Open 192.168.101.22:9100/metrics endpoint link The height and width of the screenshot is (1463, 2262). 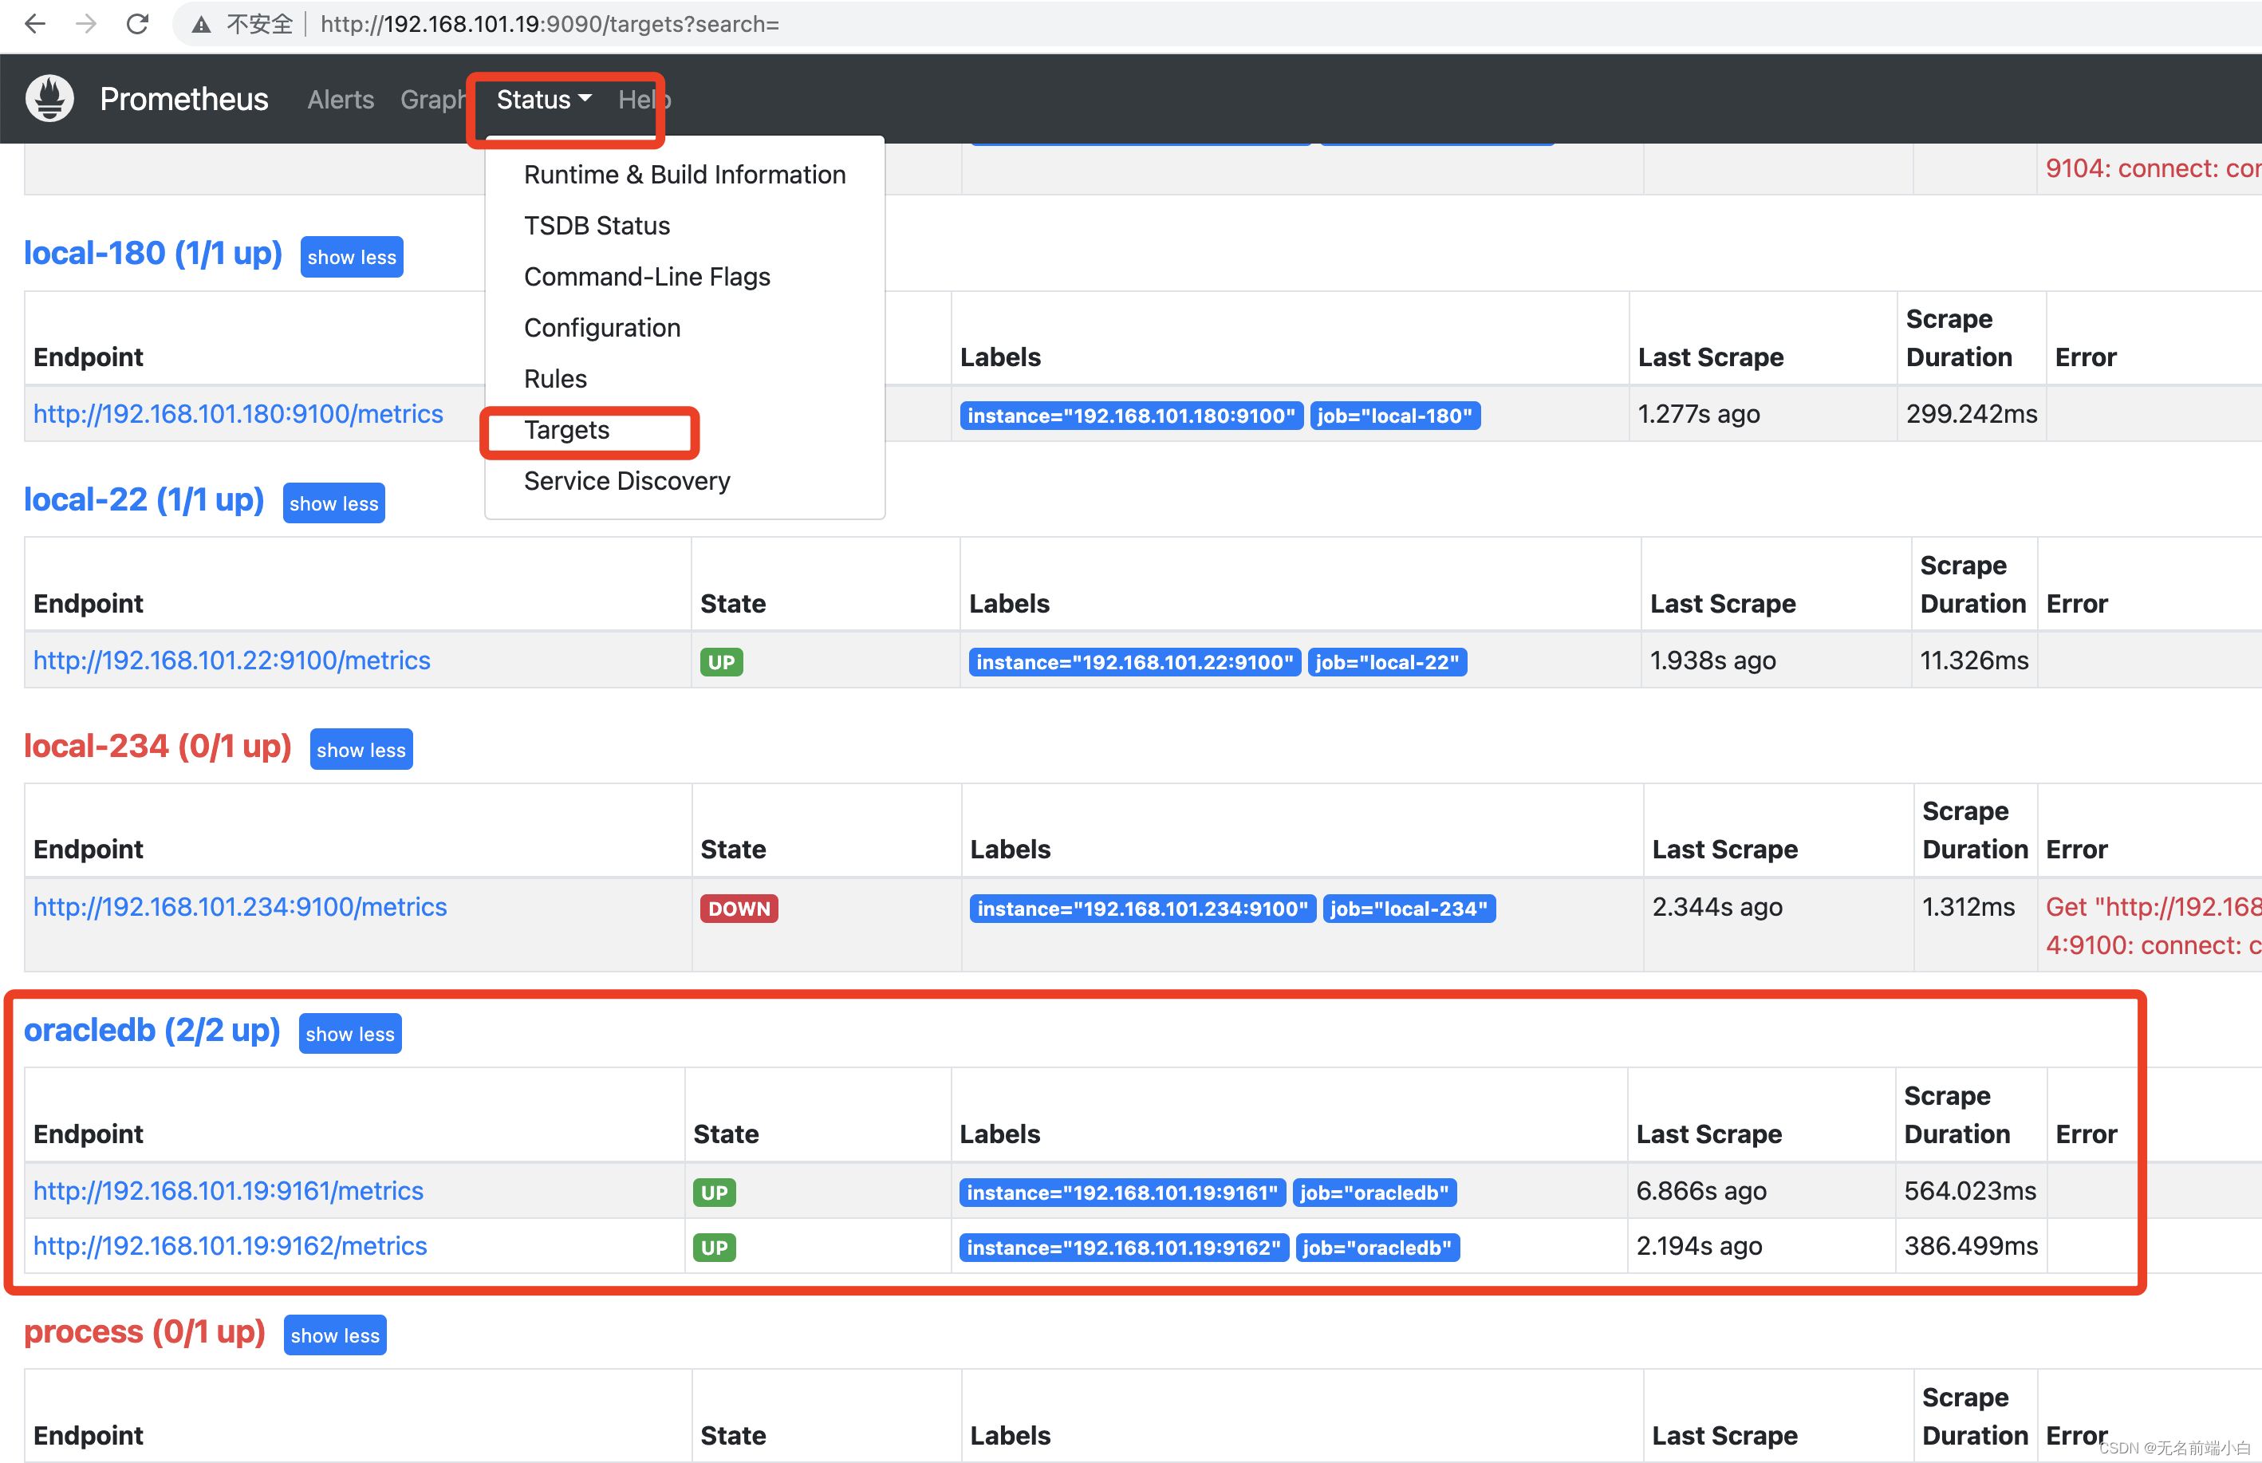point(232,661)
